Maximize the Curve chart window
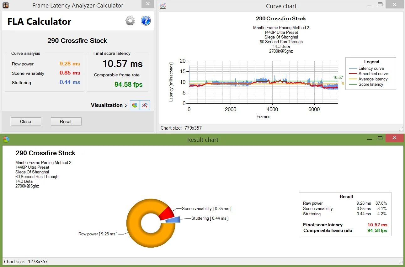This screenshot has width=405, height=267. point(380,5)
